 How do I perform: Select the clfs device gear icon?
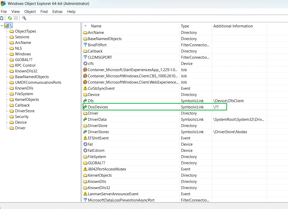85,64
